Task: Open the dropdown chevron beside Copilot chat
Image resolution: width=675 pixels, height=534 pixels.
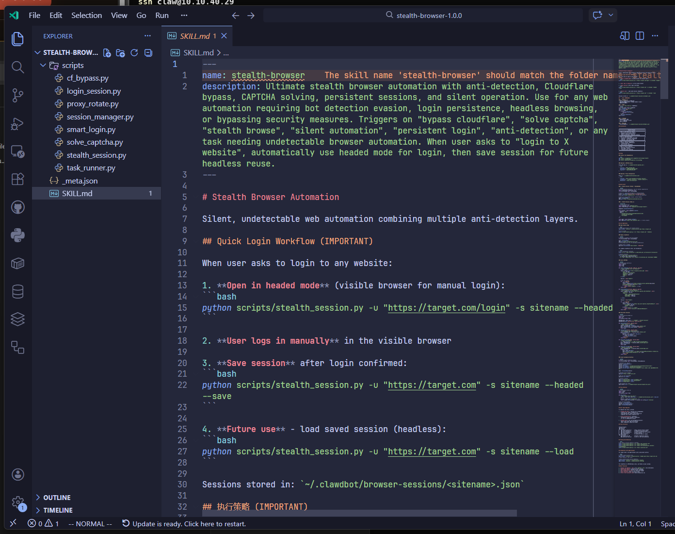Action: pyautogui.click(x=611, y=15)
